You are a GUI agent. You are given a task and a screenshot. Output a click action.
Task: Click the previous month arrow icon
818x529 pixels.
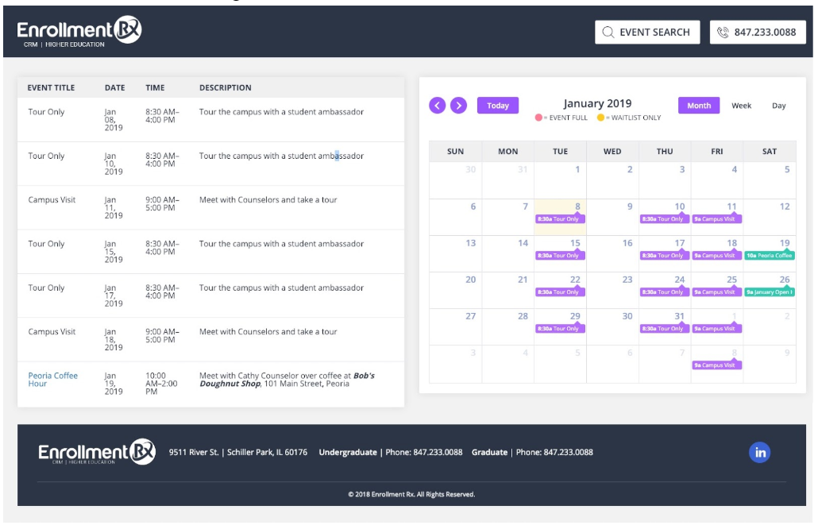click(x=437, y=106)
